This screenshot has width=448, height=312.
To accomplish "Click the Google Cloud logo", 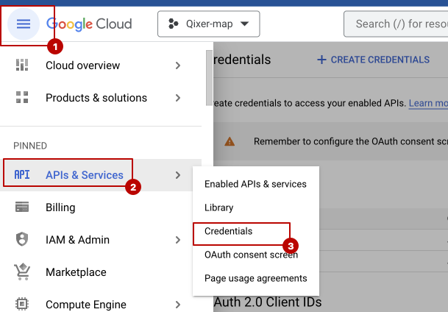I will pyautogui.click(x=89, y=24).
